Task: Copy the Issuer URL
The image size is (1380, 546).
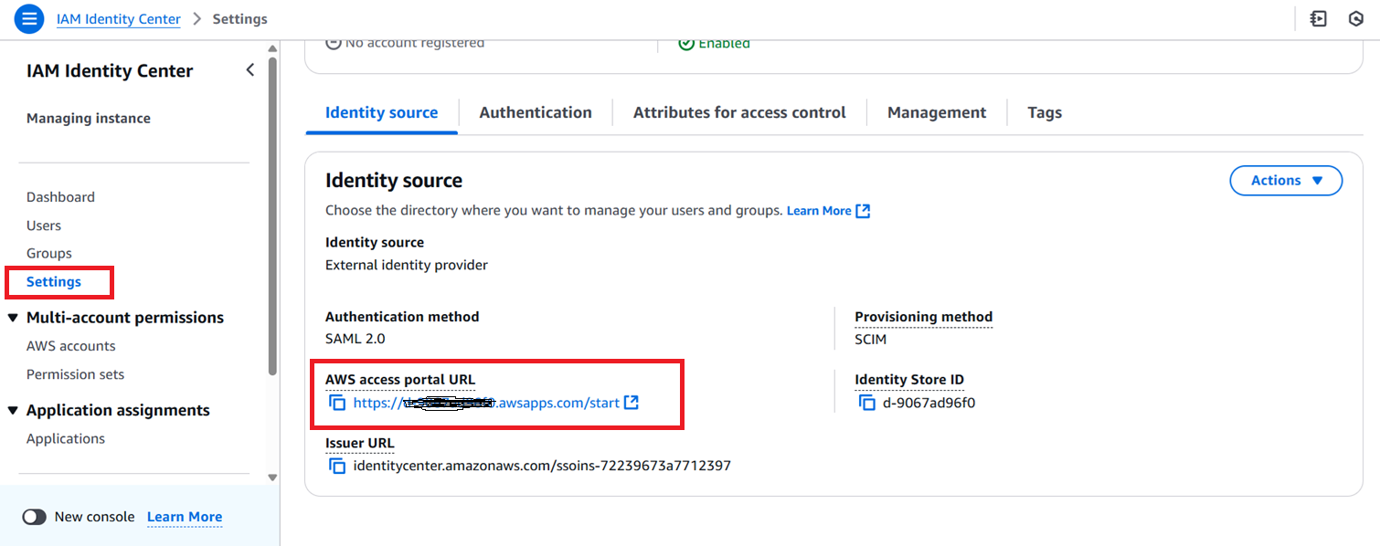Action: 337,466
